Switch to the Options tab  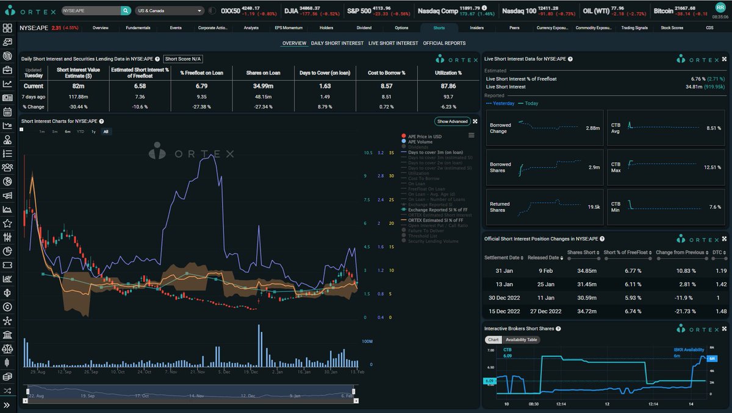tap(401, 28)
